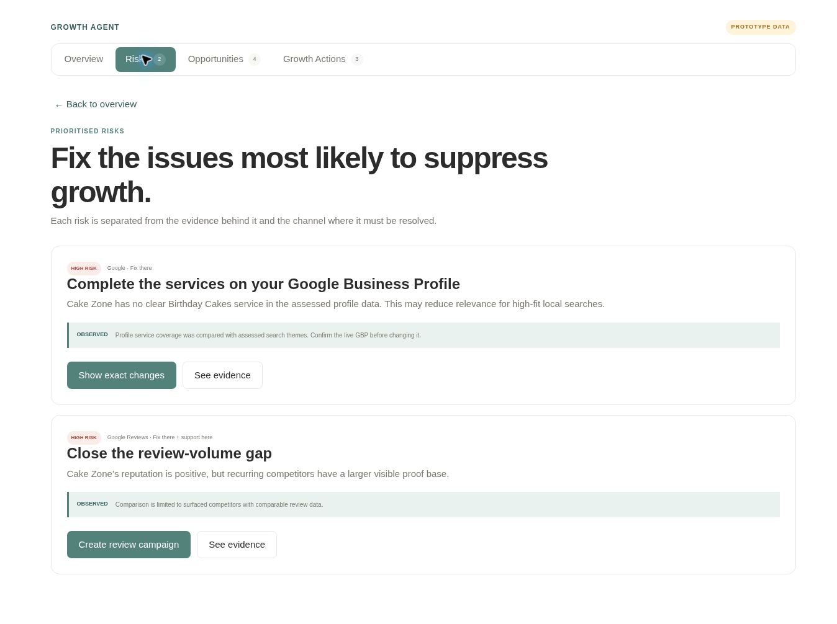Image resolution: width=837 pixels, height=624 pixels.
Task: Click the High Risk tag on Google profile card
Action: tap(84, 269)
